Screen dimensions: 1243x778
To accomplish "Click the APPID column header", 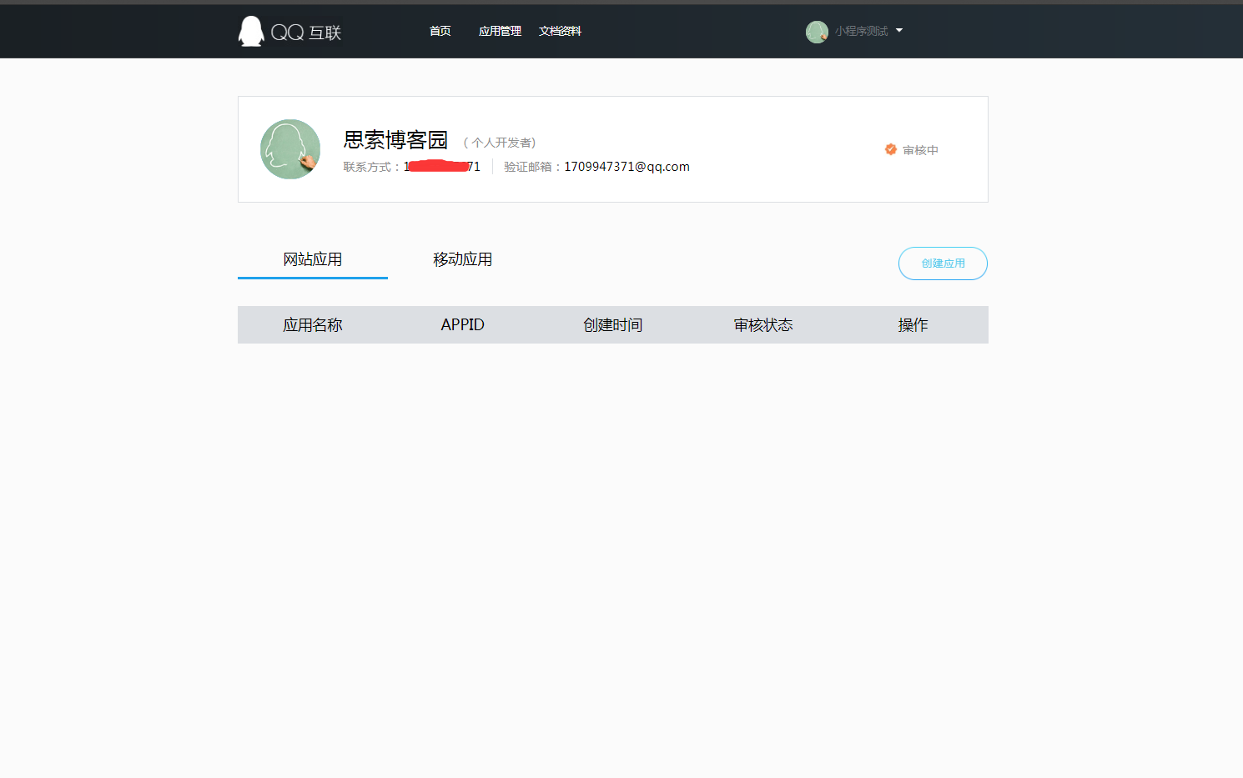I will [x=463, y=325].
